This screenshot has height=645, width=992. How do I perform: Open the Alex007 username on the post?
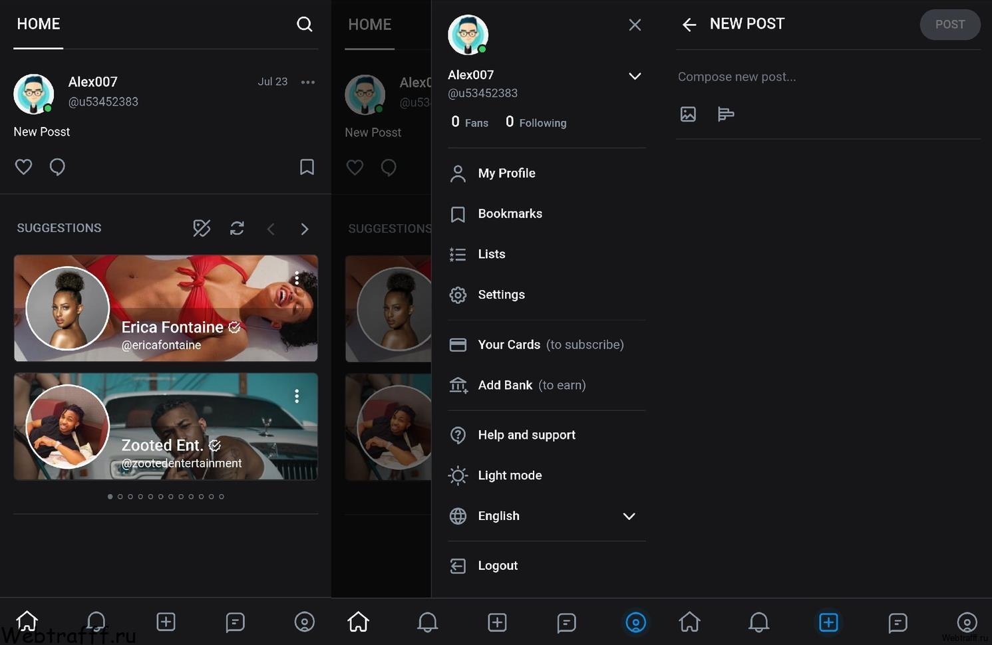coord(93,82)
